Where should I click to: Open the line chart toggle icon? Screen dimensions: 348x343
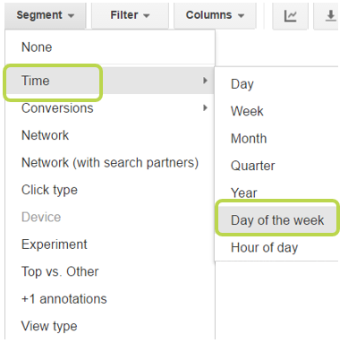tap(290, 16)
